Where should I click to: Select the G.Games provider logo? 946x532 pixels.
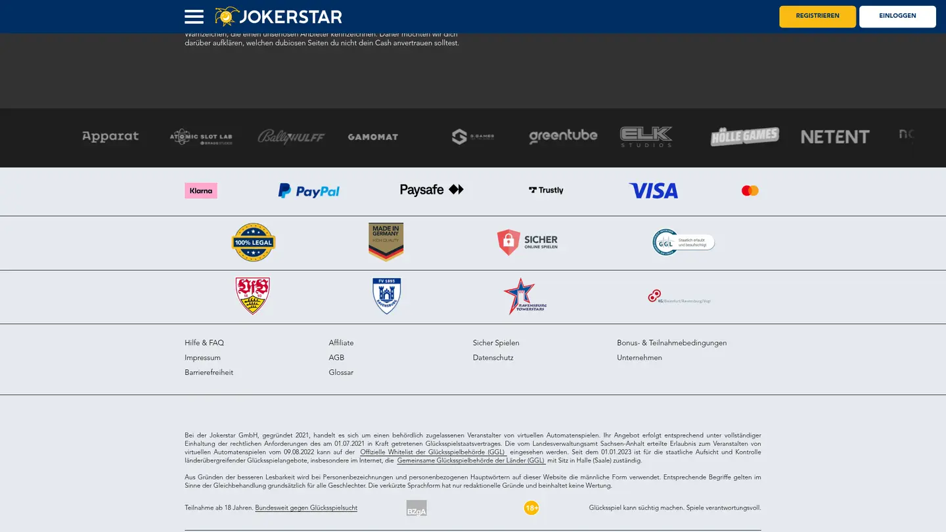click(x=473, y=137)
